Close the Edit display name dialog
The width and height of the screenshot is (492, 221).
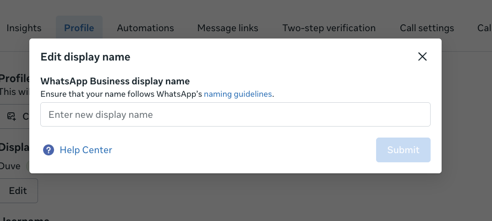[x=422, y=56]
